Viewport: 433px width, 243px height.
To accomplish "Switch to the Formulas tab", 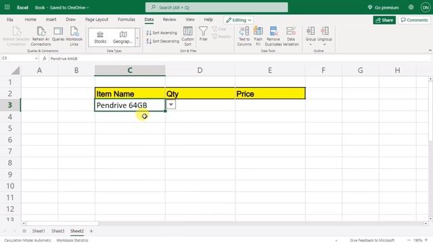I will point(127,20).
